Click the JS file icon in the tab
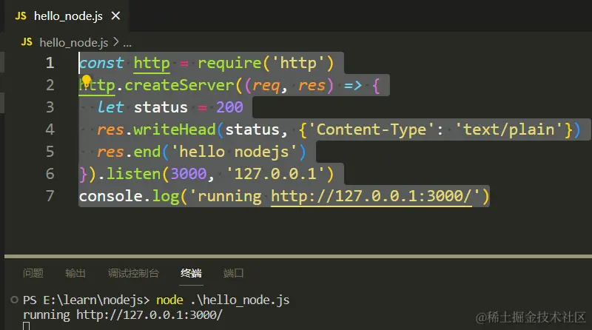This screenshot has height=330, width=592. tap(21, 16)
